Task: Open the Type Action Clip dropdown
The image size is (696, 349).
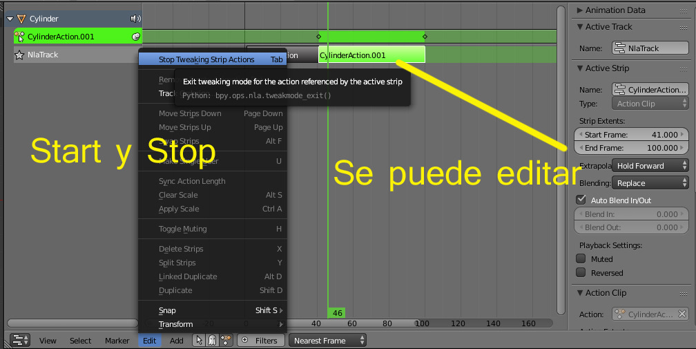Action: (650, 104)
